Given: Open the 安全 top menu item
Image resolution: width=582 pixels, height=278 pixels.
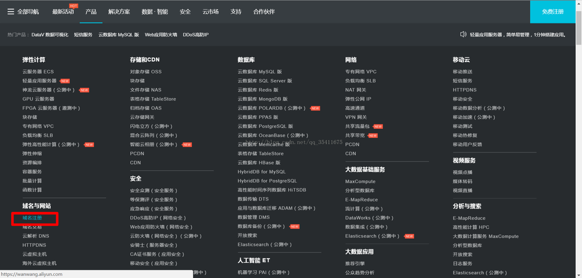Looking at the screenshot, I should point(185,12).
